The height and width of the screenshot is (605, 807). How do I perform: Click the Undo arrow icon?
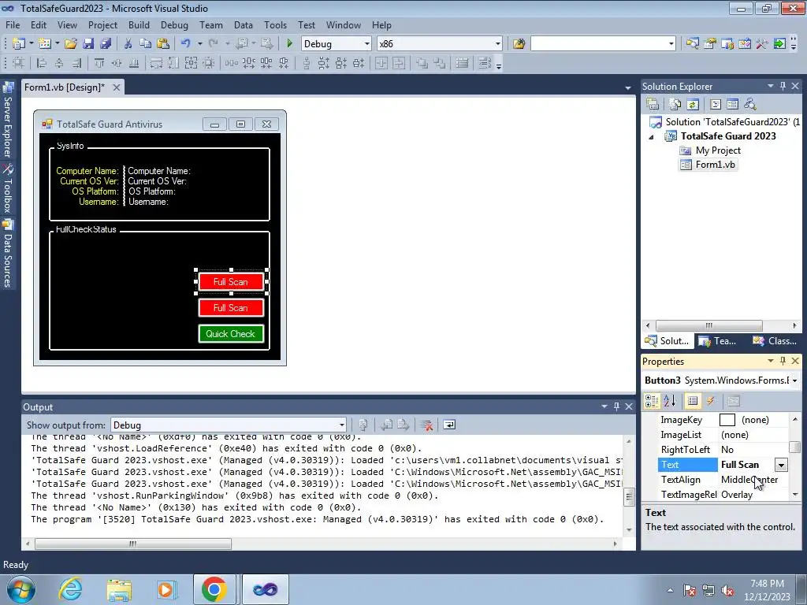(x=186, y=44)
